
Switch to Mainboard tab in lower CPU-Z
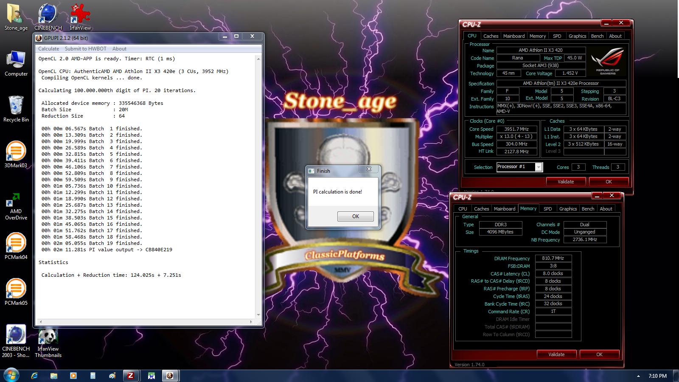point(505,209)
